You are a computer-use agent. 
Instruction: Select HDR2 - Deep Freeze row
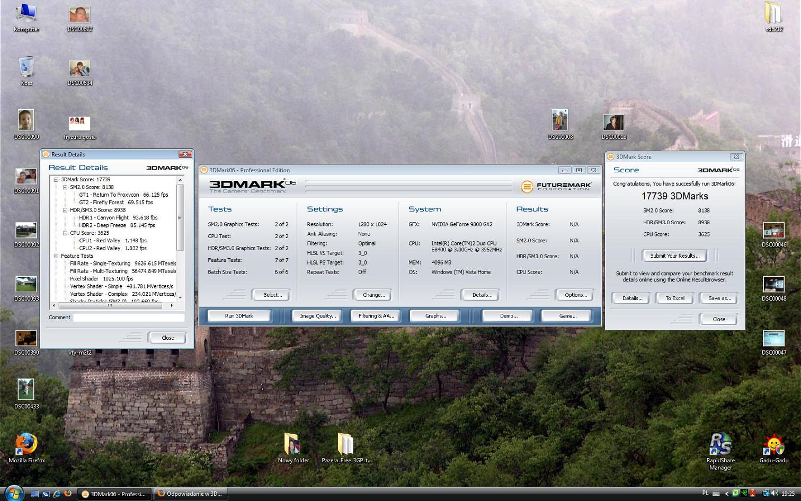tap(117, 225)
